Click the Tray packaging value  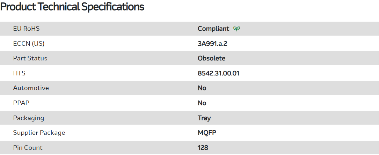tap(204, 118)
